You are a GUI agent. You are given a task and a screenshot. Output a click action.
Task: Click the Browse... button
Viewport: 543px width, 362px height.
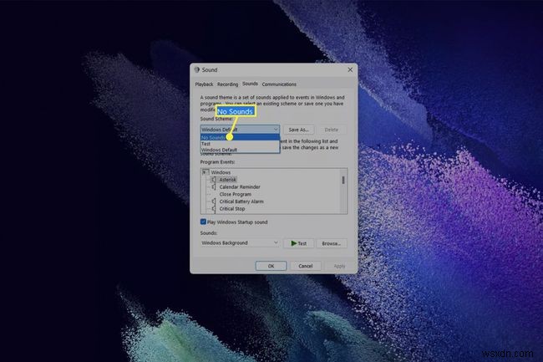click(x=332, y=243)
